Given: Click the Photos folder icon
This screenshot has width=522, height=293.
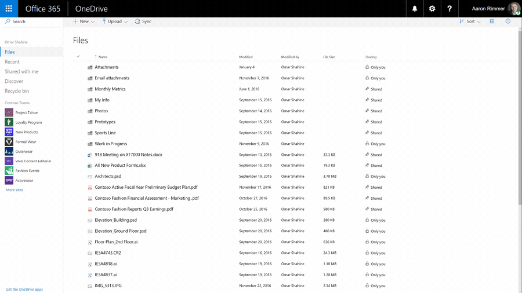Looking at the screenshot, I should click(x=90, y=111).
